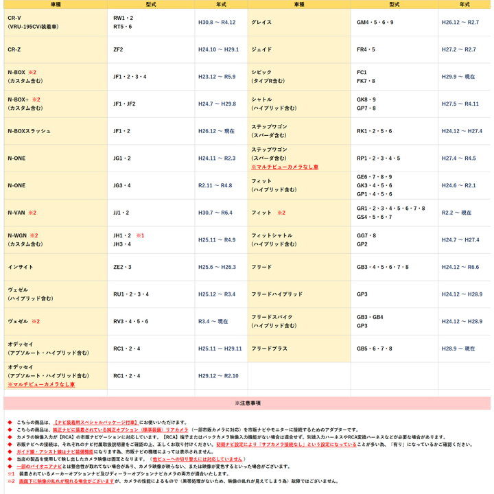Click the 一部のパイオニアナビ underlined text
The height and width of the screenshot is (494, 494).
tap(38, 467)
